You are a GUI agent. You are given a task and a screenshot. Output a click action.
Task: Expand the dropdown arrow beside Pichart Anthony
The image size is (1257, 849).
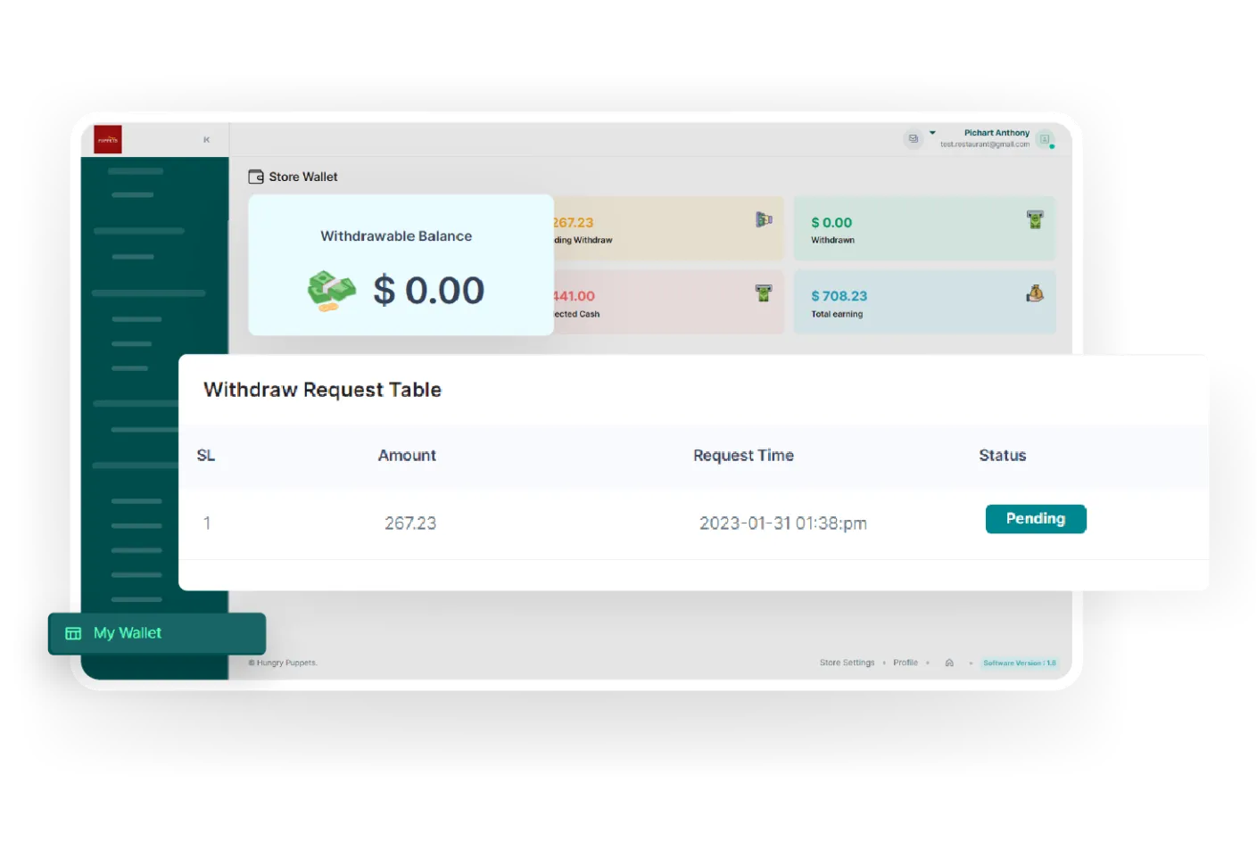coord(932,133)
